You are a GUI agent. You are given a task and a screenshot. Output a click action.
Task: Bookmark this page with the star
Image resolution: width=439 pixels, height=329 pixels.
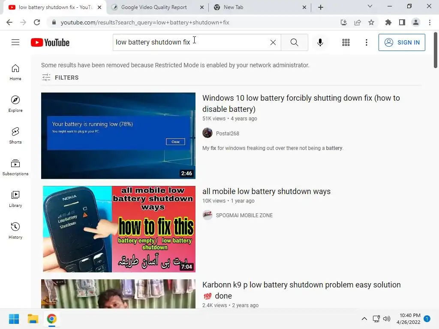[371, 22]
